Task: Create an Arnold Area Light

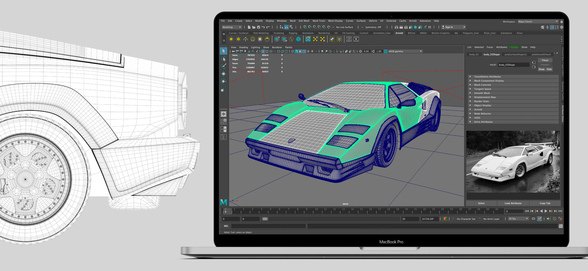Action: [x=231, y=39]
